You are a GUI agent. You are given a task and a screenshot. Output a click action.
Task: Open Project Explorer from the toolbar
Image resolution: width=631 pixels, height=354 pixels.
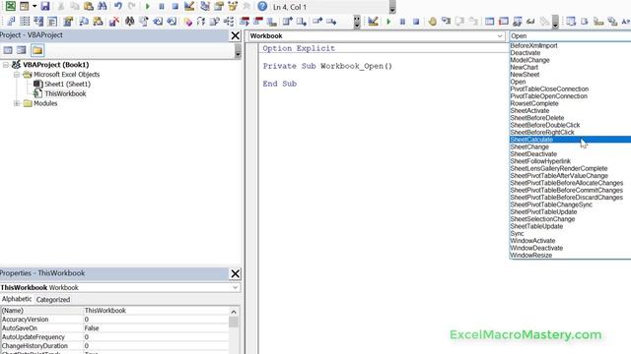pos(205,7)
